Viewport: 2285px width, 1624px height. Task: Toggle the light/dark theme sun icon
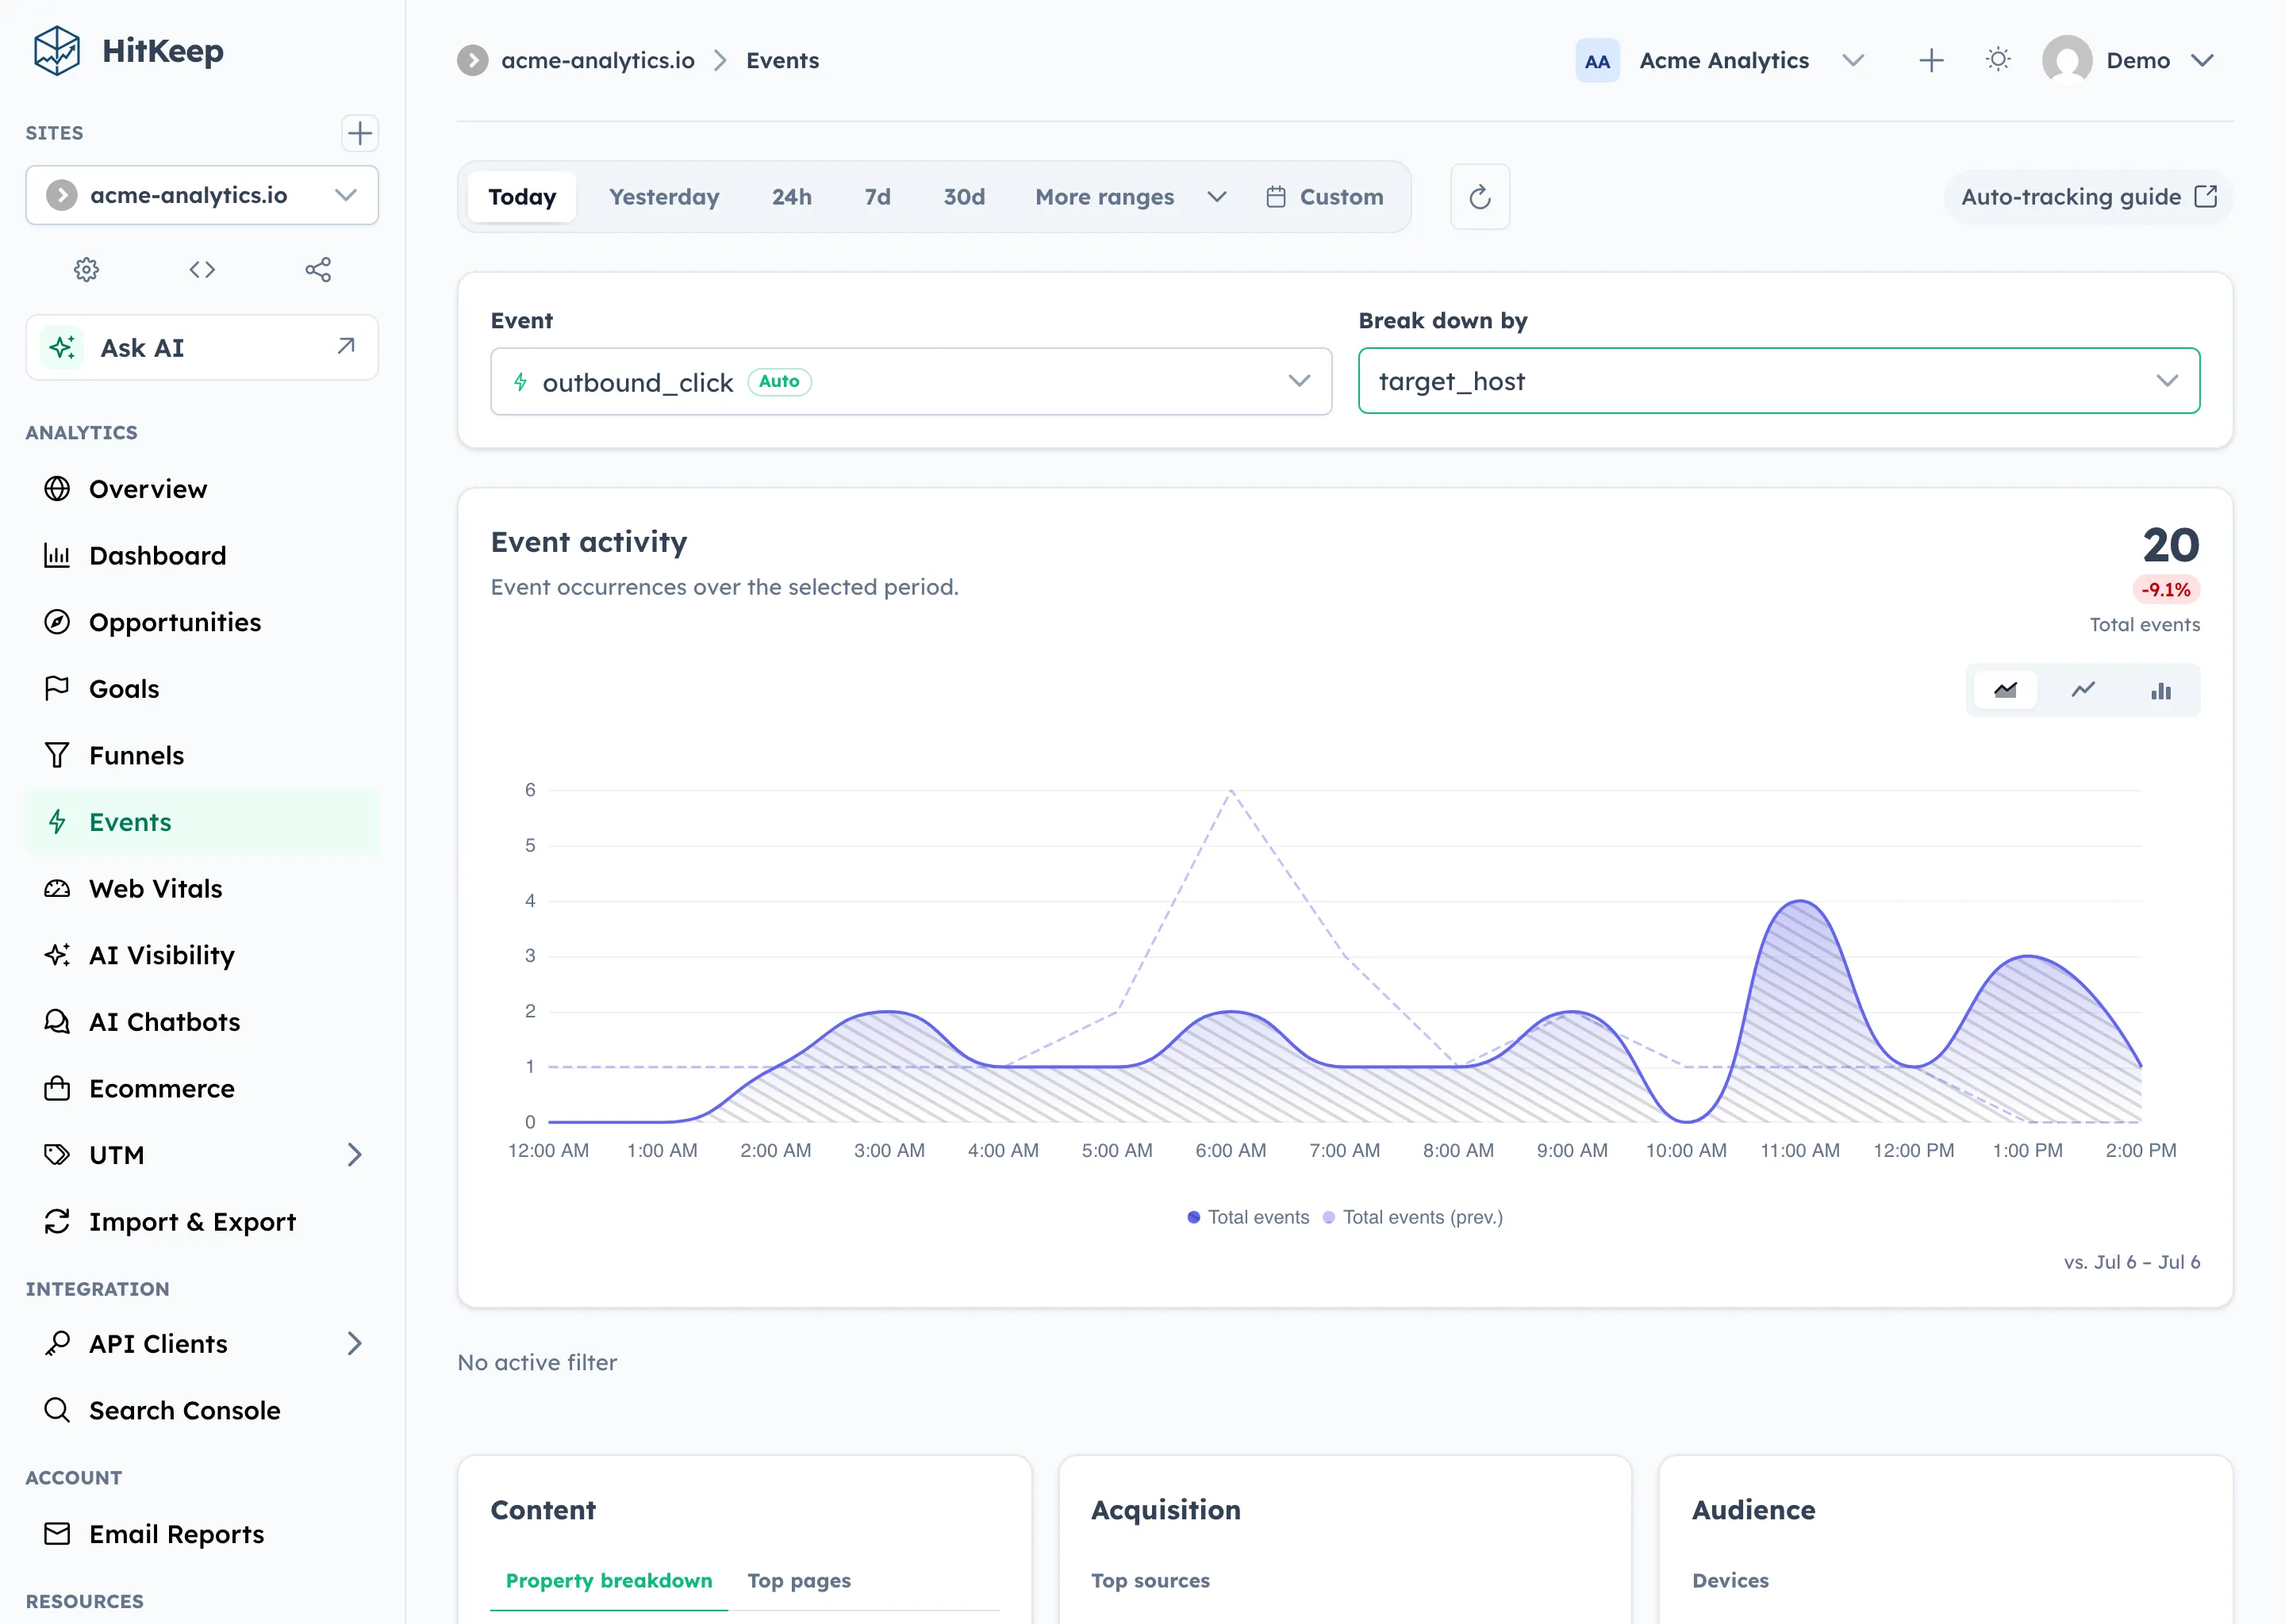[x=1998, y=60]
